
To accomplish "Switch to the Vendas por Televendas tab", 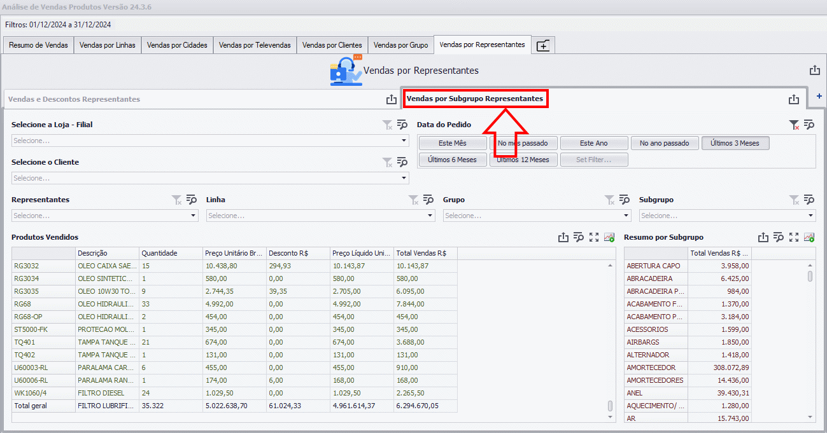I will 255,45.
